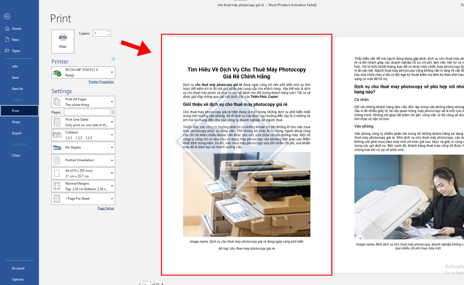464x285 pixels.
Task: Open the Printer Properties link
Action: tap(101, 82)
